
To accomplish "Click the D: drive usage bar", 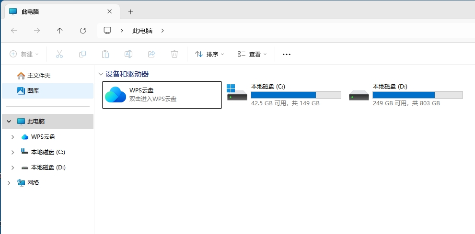I will coord(418,95).
